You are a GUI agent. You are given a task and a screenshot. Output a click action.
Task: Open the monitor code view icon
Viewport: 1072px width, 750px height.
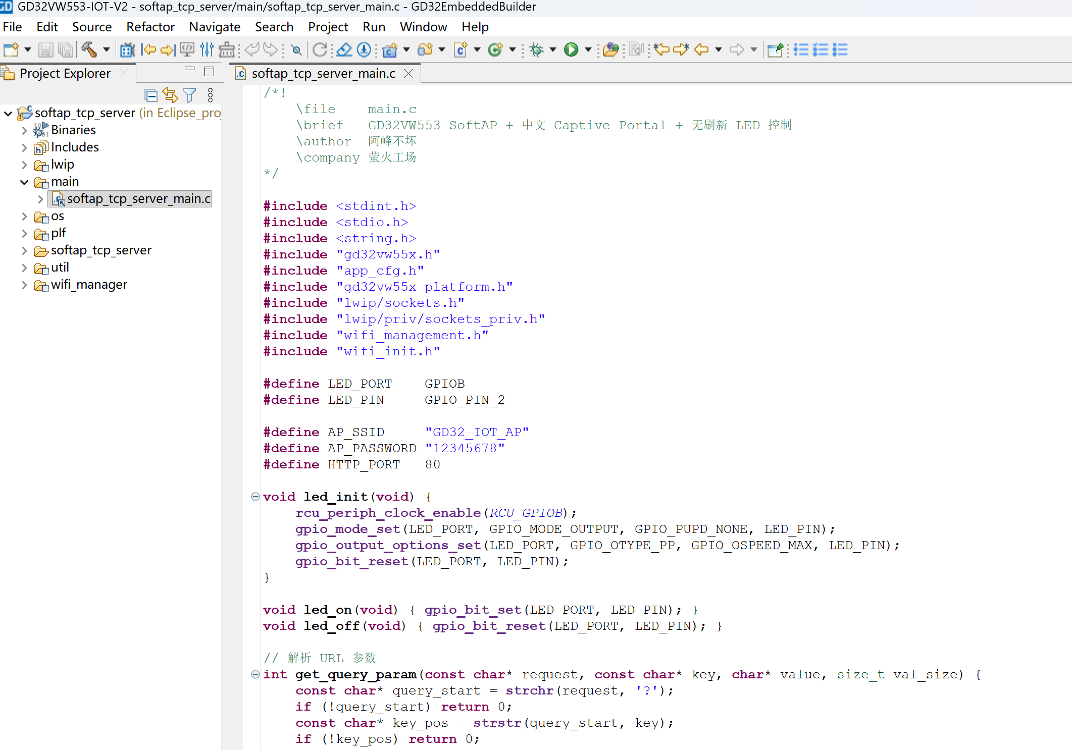(187, 49)
